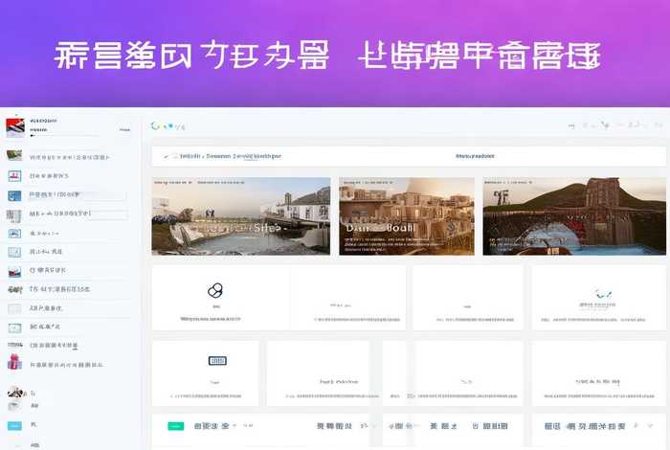Click the breadcrumb path text in top bar

pos(231,156)
